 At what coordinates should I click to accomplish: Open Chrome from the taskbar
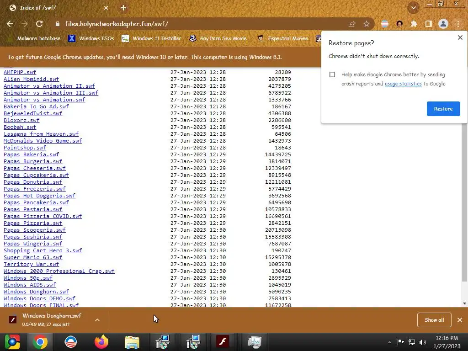point(40,342)
